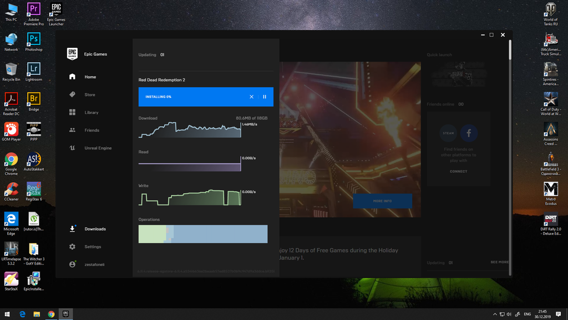
Task: Select the Bridge desktop icon
Action: click(x=34, y=102)
